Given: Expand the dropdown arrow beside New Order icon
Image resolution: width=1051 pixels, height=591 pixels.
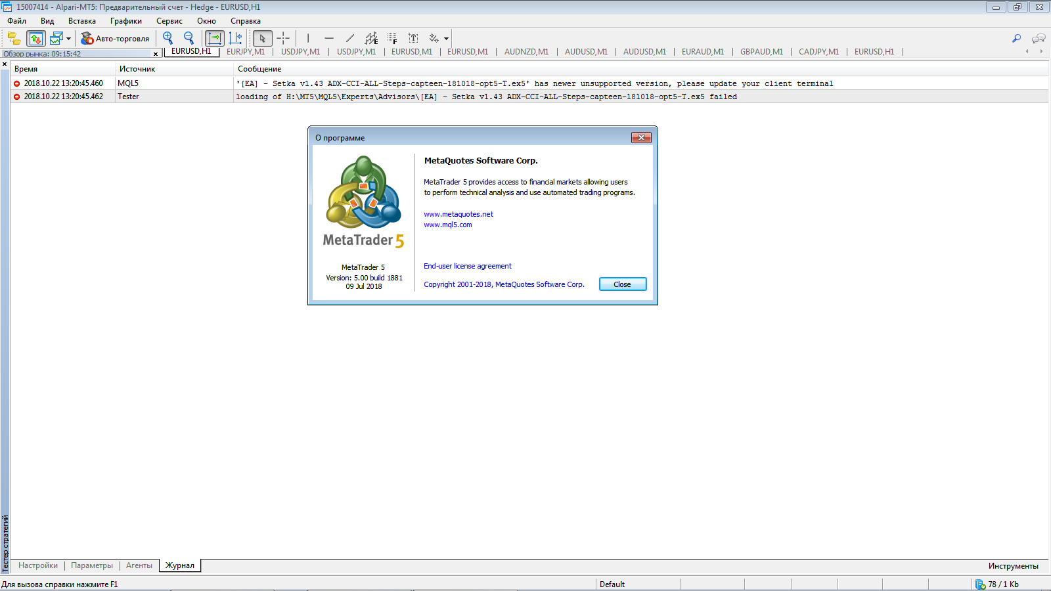Looking at the screenshot, I should (x=68, y=39).
